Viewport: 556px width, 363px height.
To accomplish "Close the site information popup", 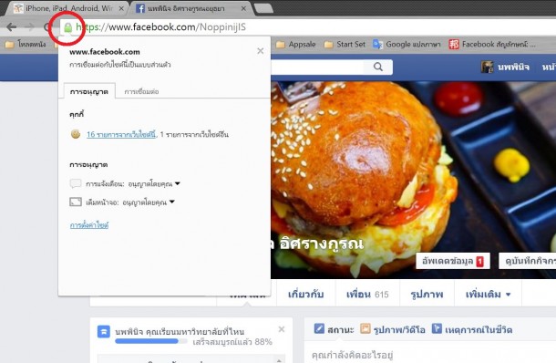I will 261,51.
